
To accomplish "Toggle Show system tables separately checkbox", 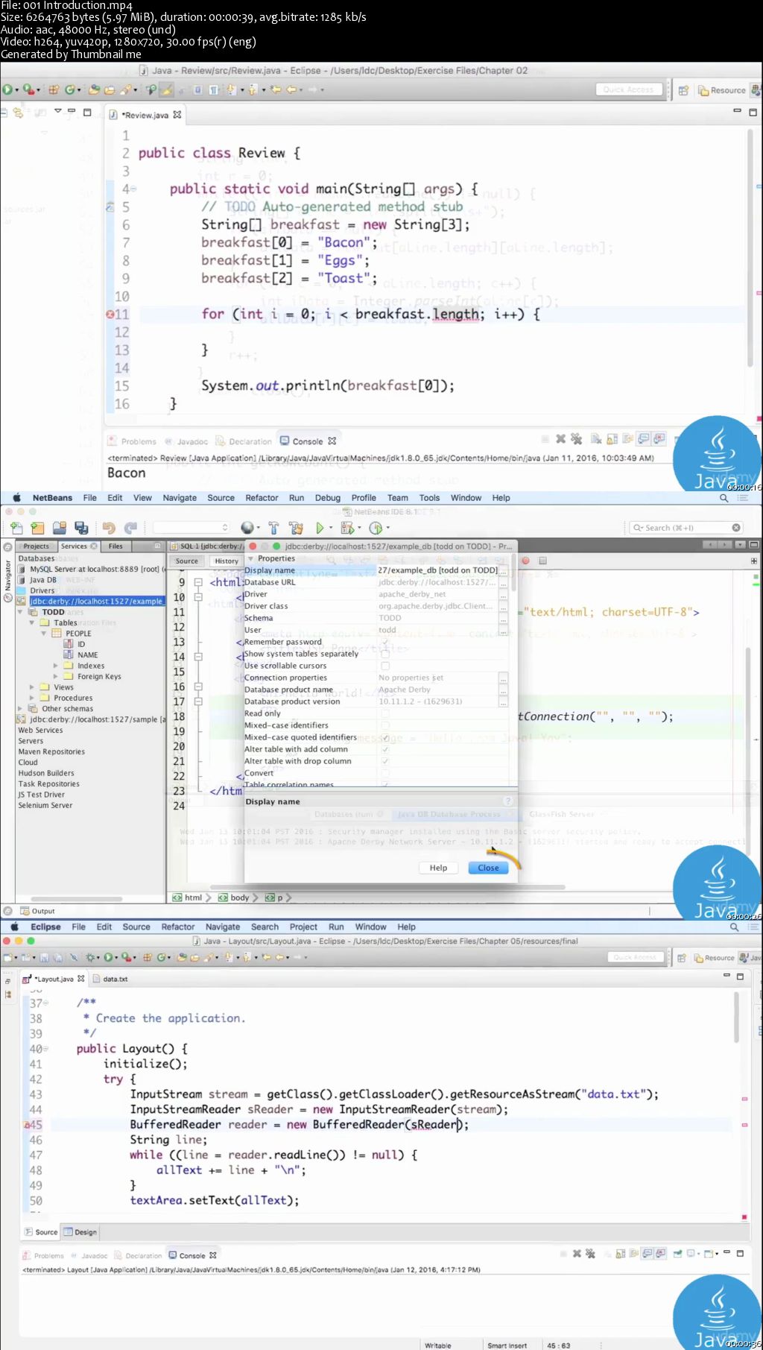I will pyautogui.click(x=385, y=654).
